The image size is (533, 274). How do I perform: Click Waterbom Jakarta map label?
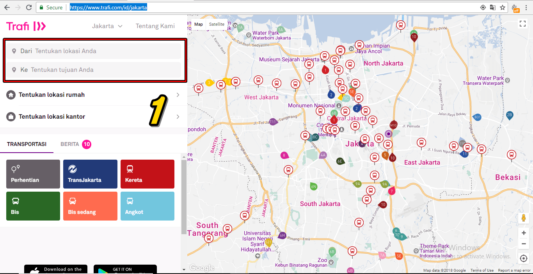(x=272, y=38)
